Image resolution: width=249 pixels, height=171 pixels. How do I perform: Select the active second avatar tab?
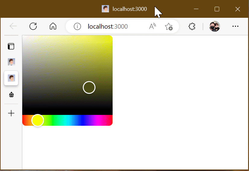(11, 78)
